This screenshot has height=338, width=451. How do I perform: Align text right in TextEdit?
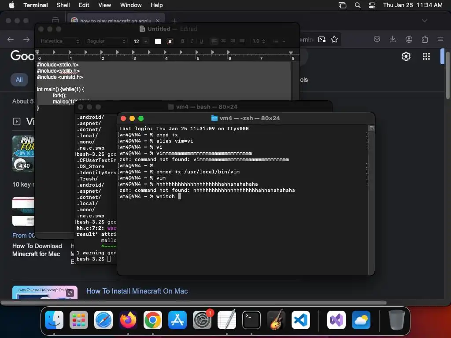(x=233, y=41)
